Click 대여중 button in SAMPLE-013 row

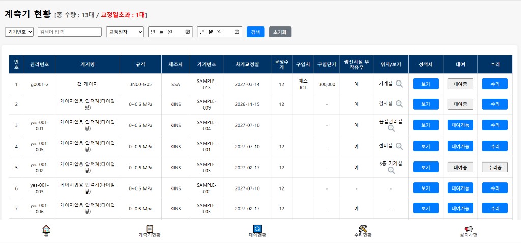[460, 84]
